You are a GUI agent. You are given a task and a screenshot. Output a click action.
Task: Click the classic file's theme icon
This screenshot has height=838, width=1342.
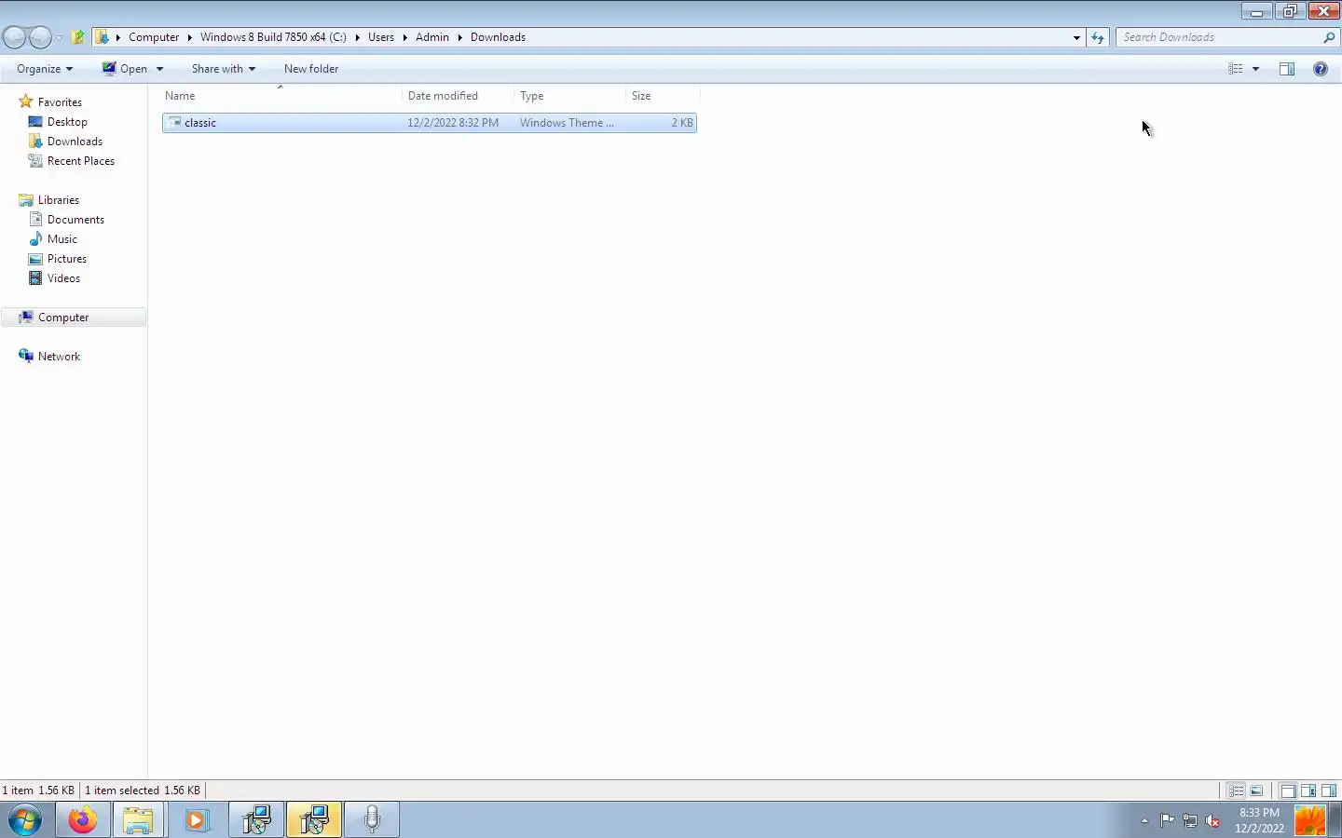[173, 123]
